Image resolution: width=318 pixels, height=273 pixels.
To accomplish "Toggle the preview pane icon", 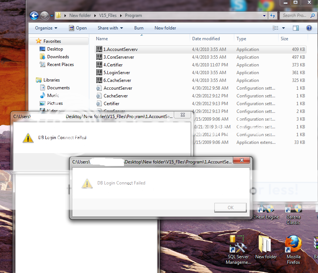I will point(295,28).
